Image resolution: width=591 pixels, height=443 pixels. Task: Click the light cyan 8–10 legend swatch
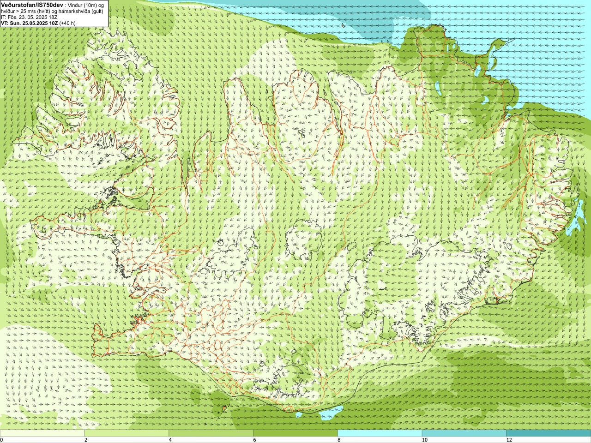click(x=380, y=433)
